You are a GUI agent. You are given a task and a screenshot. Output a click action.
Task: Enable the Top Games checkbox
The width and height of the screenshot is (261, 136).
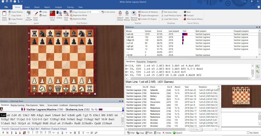[248, 133]
